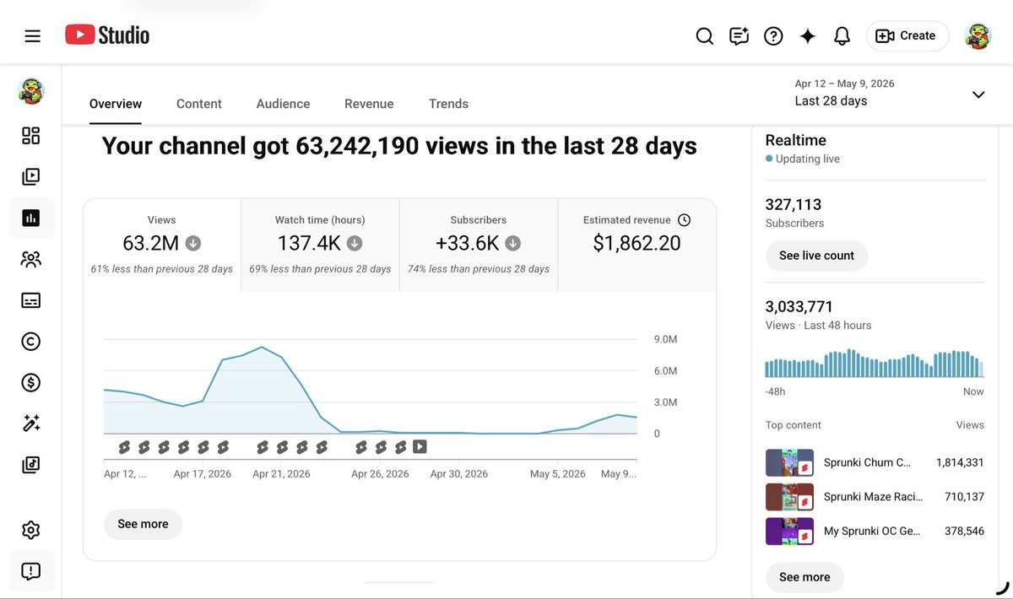
Task: Open the notifications bell
Action: (x=842, y=36)
